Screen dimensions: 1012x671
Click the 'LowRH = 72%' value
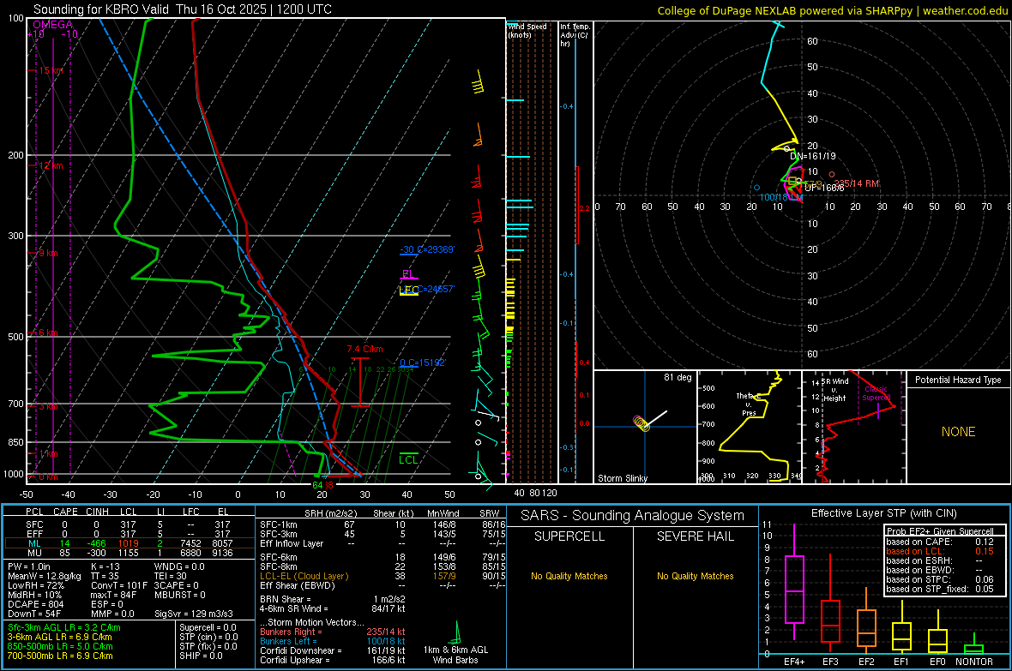click(36, 586)
